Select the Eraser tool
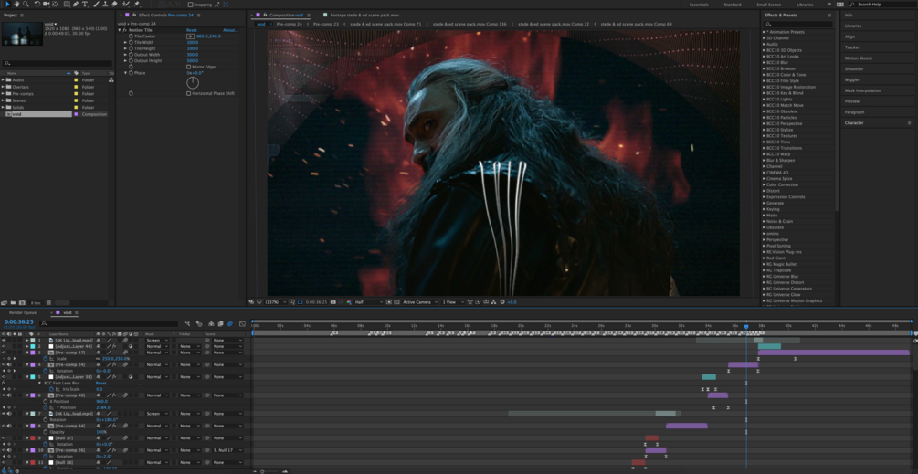The width and height of the screenshot is (918, 474). [114, 4]
